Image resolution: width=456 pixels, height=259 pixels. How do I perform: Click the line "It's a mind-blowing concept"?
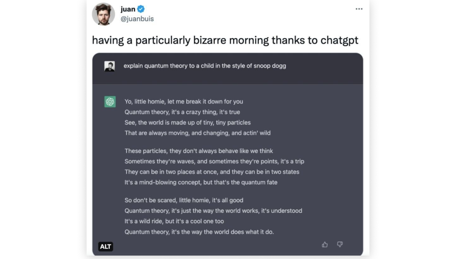[x=201, y=182]
